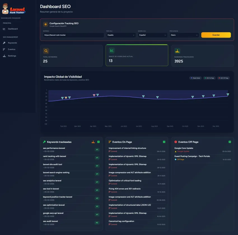
Task: Open the Frecuencia dropdown showing Diario
Action: click(x=184, y=35)
